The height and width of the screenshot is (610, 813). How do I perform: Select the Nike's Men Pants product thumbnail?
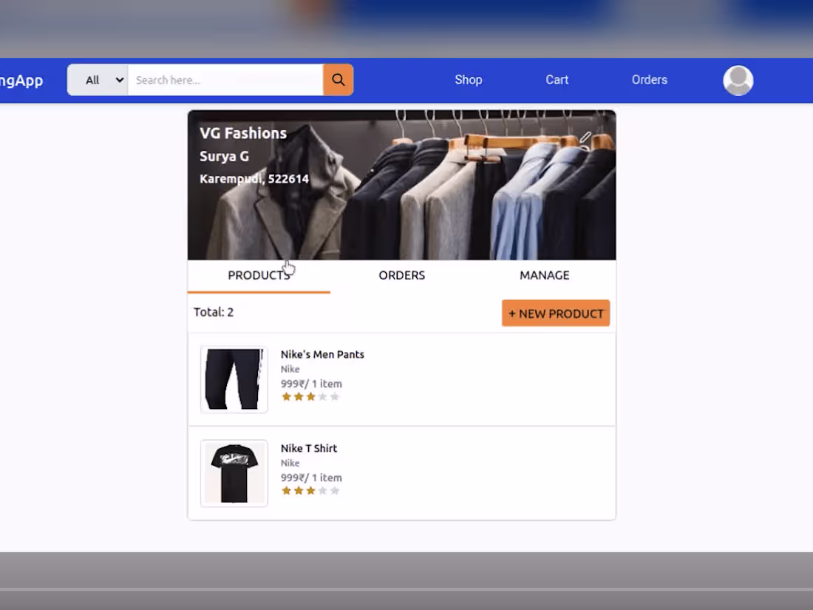(234, 379)
